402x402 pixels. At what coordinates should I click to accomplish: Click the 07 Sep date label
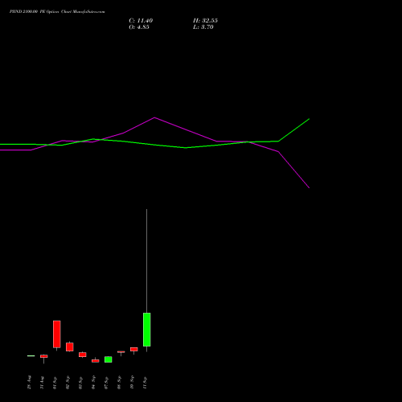coord(106,383)
